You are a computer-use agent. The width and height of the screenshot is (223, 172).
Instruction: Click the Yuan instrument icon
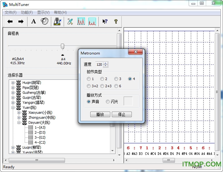(18, 107)
